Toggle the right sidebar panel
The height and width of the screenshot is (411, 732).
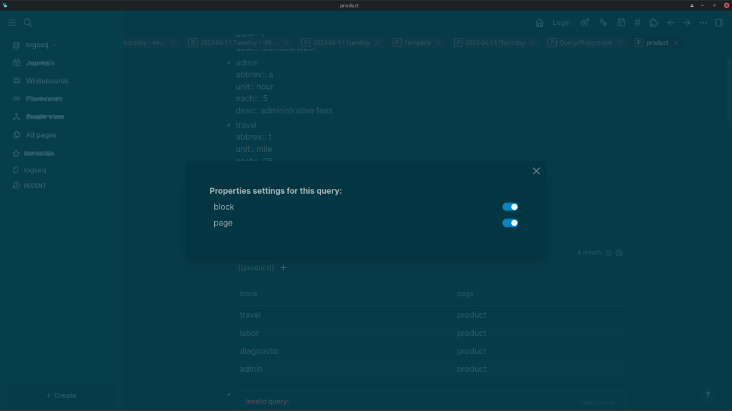pyautogui.click(x=718, y=22)
